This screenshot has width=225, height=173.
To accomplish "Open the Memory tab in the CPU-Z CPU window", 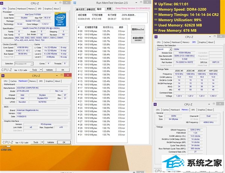I will coord(31,9).
